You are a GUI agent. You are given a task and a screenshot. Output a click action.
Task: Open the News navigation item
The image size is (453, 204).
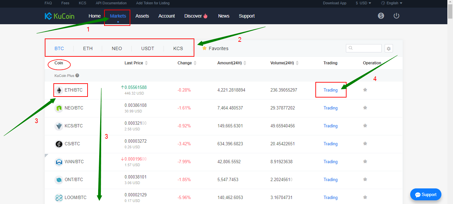tap(224, 16)
